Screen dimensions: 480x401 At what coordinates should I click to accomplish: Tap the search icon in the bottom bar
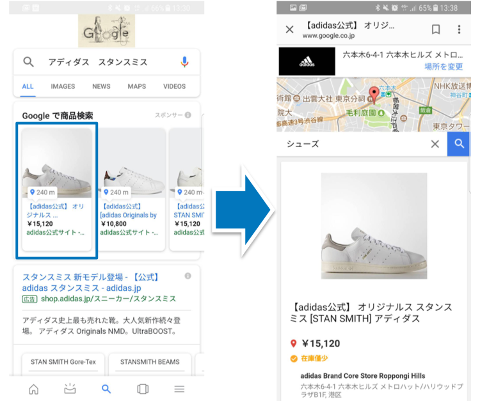point(106,389)
